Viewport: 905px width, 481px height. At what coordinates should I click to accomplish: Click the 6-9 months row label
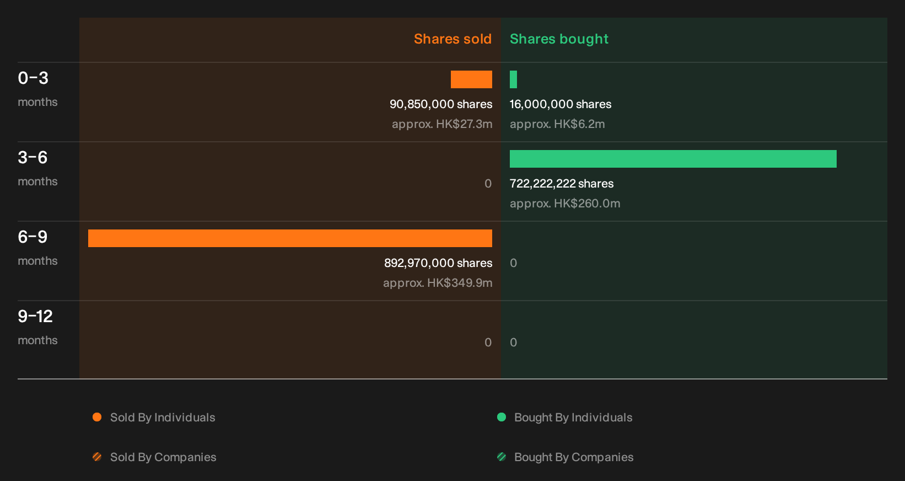pos(37,248)
